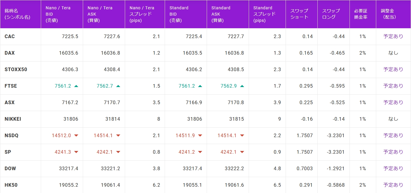
Task: Select HK50 Standard ASK value 19061.6
Action: [235, 185]
